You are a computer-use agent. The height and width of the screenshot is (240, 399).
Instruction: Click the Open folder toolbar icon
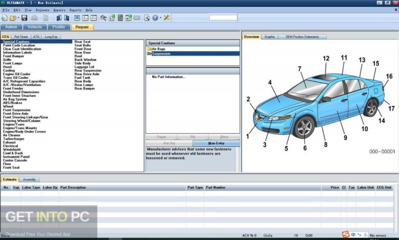[12, 18]
